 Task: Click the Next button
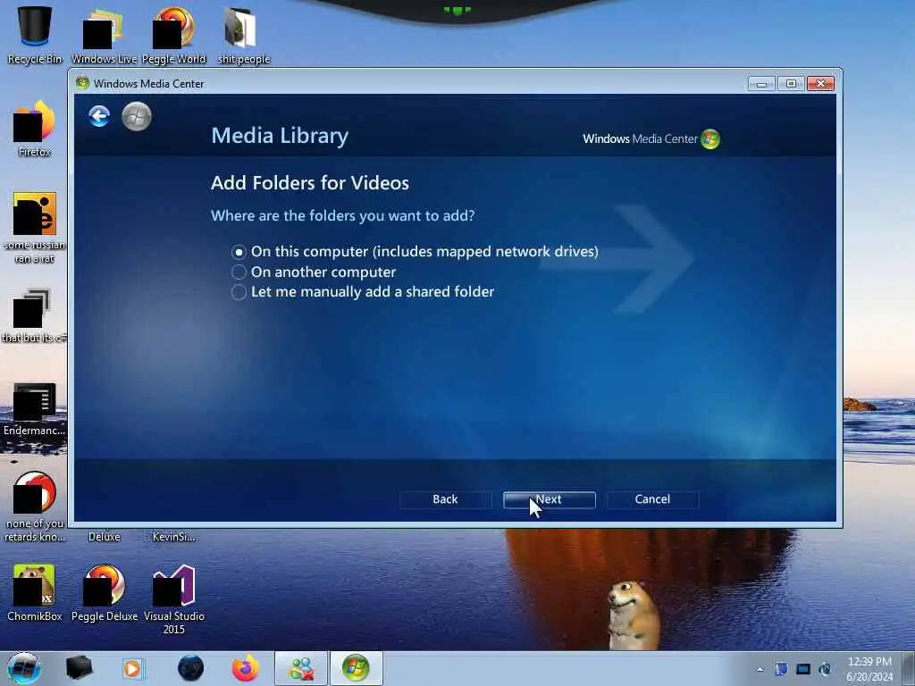pyautogui.click(x=550, y=499)
